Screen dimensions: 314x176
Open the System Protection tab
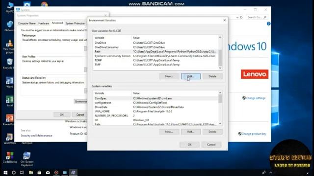[x=75, y=23]
